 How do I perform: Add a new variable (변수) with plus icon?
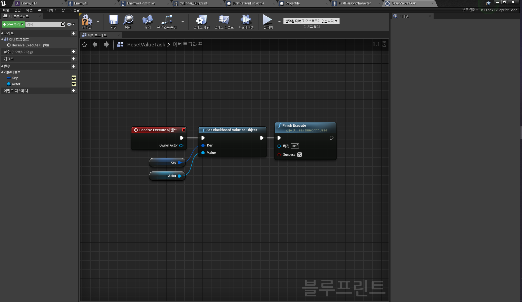click(74, 66)
